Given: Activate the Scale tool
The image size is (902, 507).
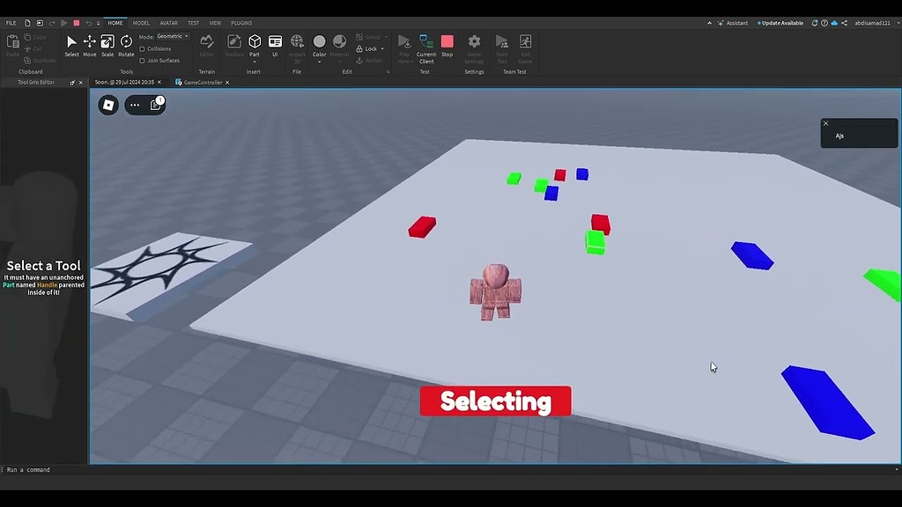Looking at the screenshot, I should pos(107,41).
